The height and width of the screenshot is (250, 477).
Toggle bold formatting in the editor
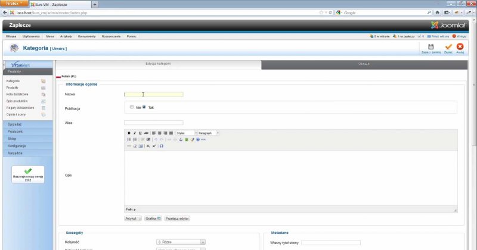click(129, 133)
